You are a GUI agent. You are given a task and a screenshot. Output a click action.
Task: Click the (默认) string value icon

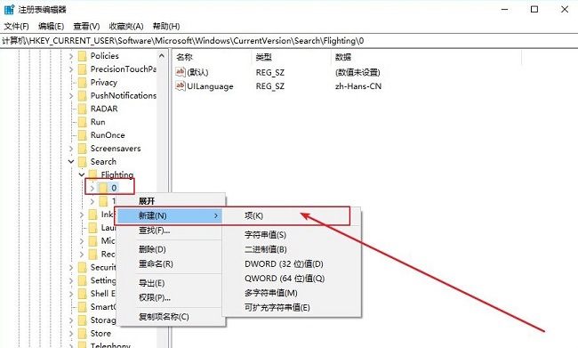[181, 72]
